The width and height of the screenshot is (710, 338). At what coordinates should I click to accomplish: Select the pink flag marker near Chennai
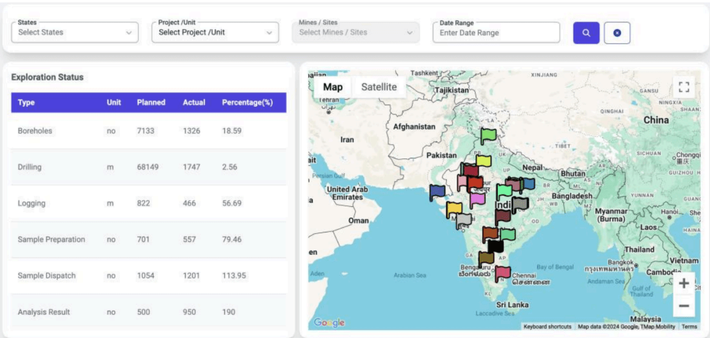[x=503, y=273]
